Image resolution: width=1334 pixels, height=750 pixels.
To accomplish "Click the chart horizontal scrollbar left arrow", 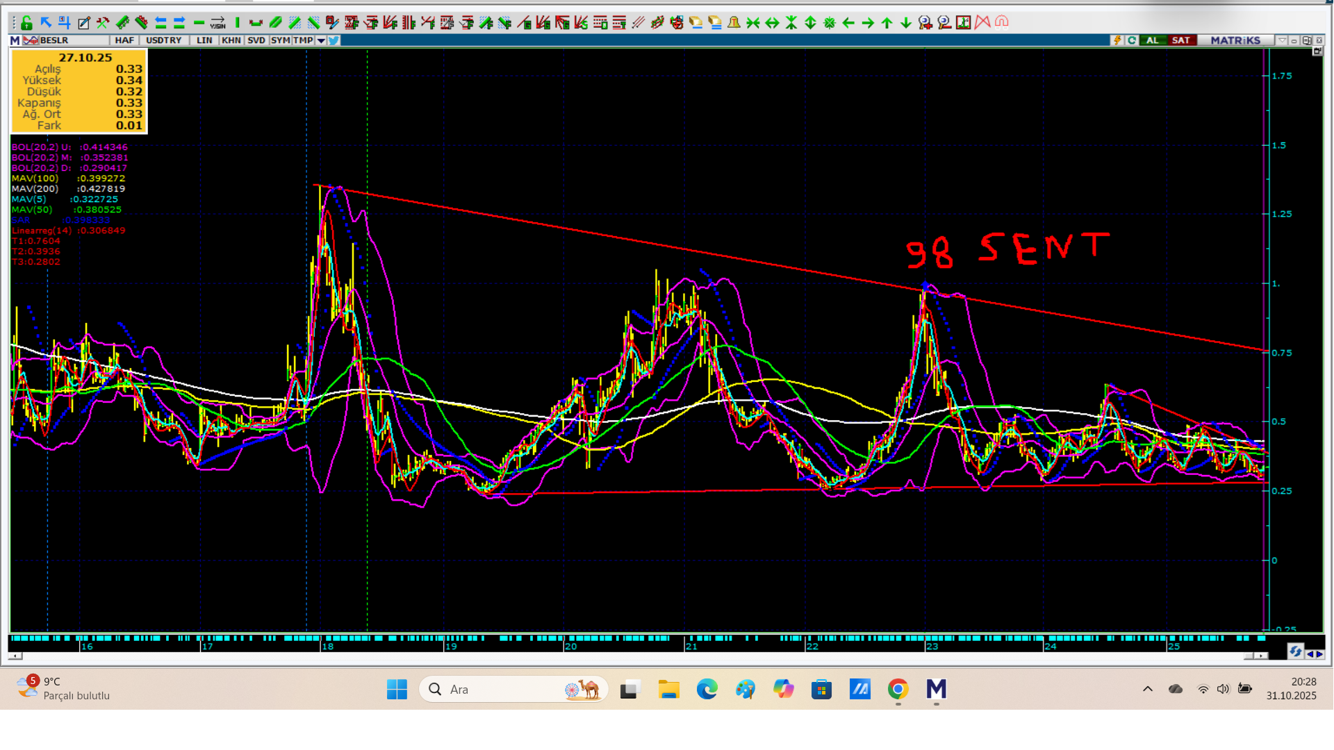I will [15, 656].
